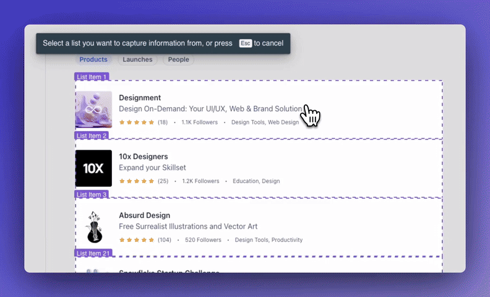This screenshot has width=490, height=297.
Task: Click the 10X black logo icon
Action: (x=94, y=168)
